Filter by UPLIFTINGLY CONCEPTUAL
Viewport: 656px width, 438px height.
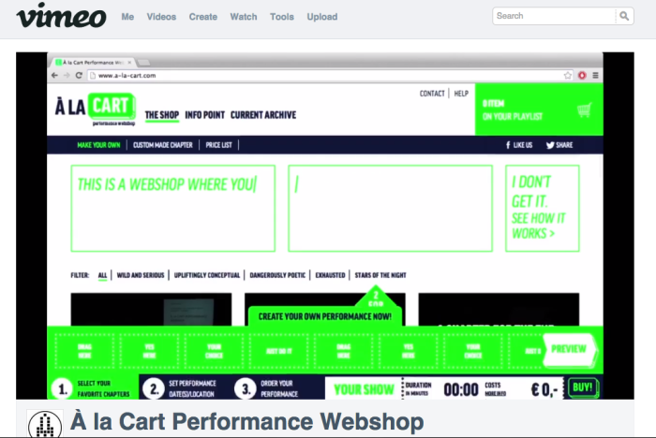(207, 275)
